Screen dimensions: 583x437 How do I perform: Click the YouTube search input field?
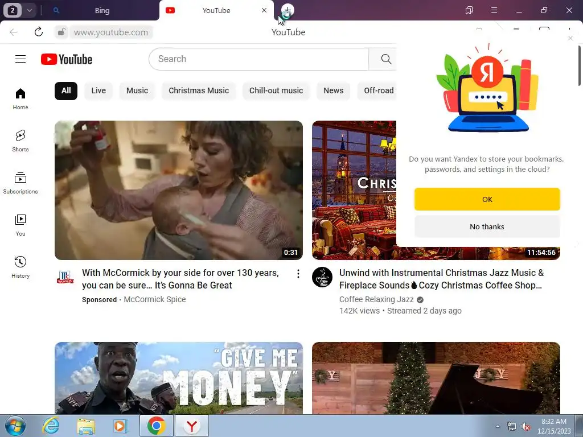pos(259,59)
